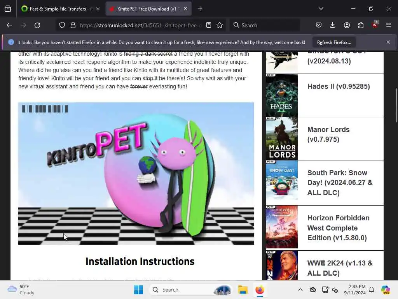Click the cloud sync-off tray icon
398x299 pixels.
coord(313,290)
